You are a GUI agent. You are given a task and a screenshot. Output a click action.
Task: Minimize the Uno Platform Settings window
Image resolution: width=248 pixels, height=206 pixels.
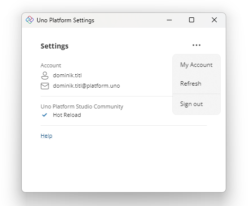click(169, 20)
